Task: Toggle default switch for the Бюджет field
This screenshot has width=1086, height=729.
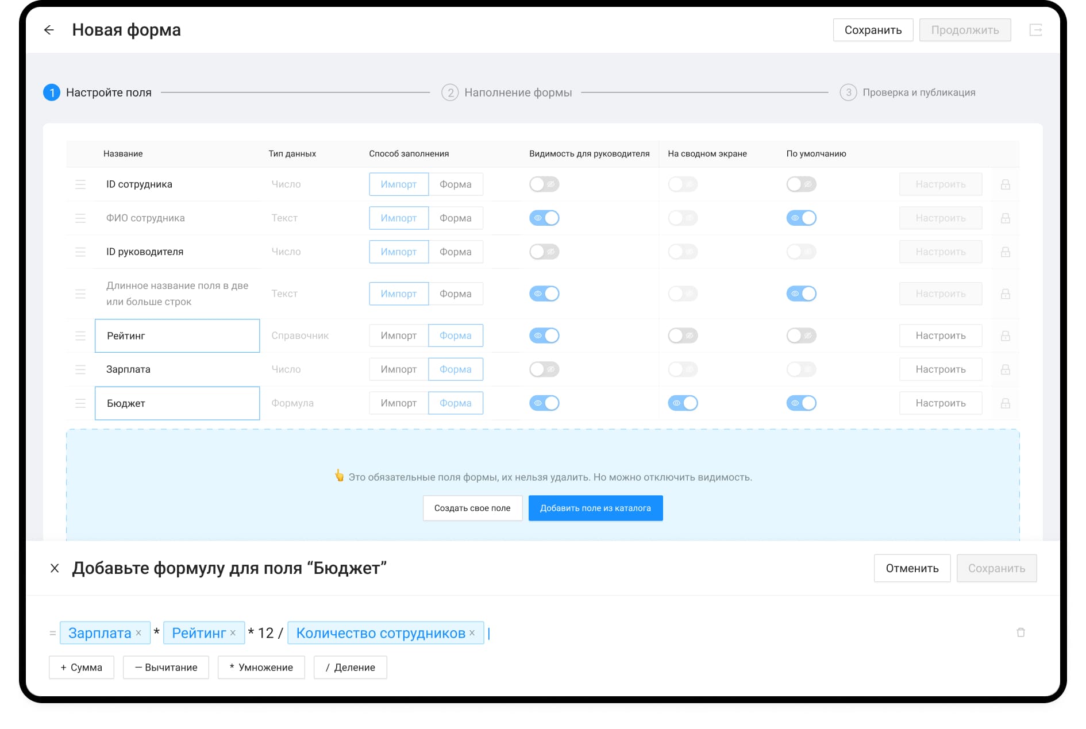Action: [x=802, y=403]
